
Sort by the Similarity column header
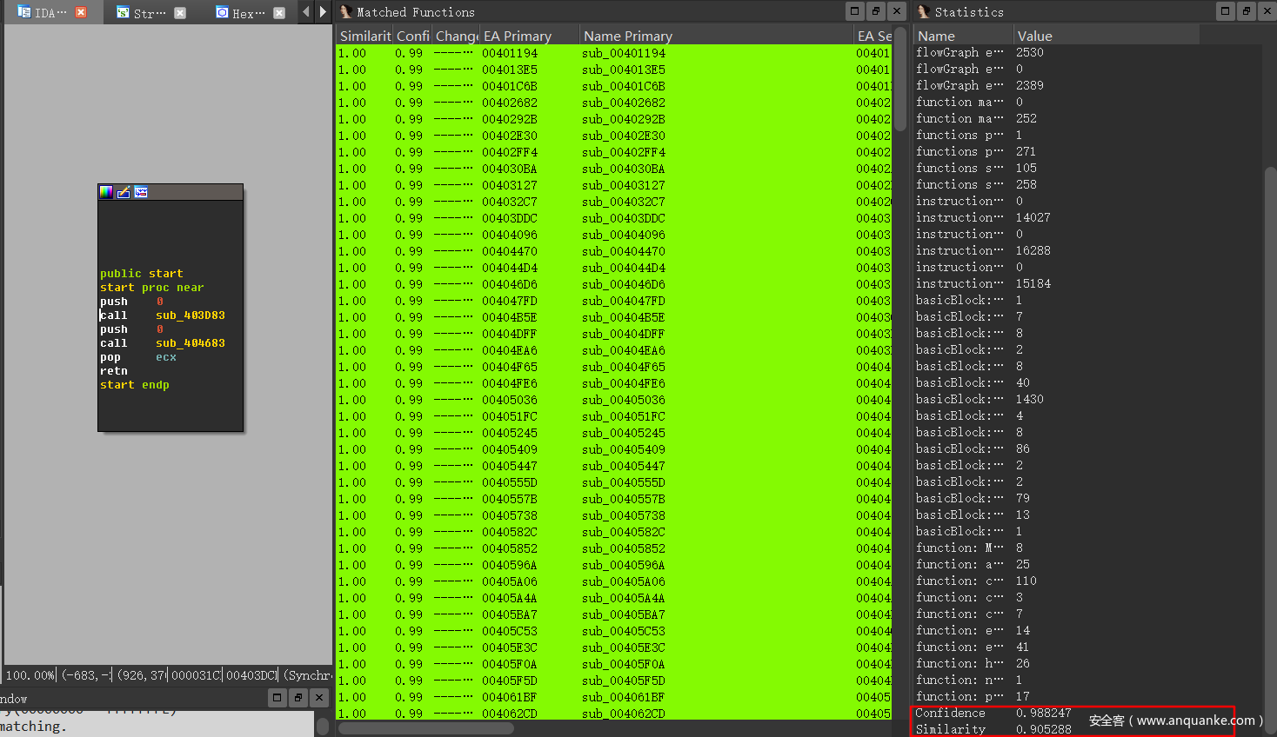365,36
